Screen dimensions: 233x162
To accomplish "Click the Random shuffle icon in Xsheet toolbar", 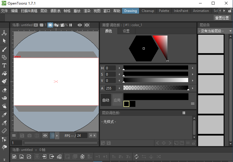I will [159, 157].
